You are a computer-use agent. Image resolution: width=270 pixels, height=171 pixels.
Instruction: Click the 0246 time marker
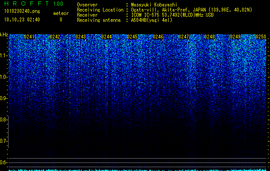pyautogui.click(x=158, y=37)
